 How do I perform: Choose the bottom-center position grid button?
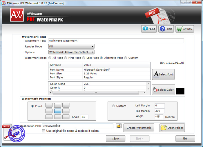click(x=58, y=117)
